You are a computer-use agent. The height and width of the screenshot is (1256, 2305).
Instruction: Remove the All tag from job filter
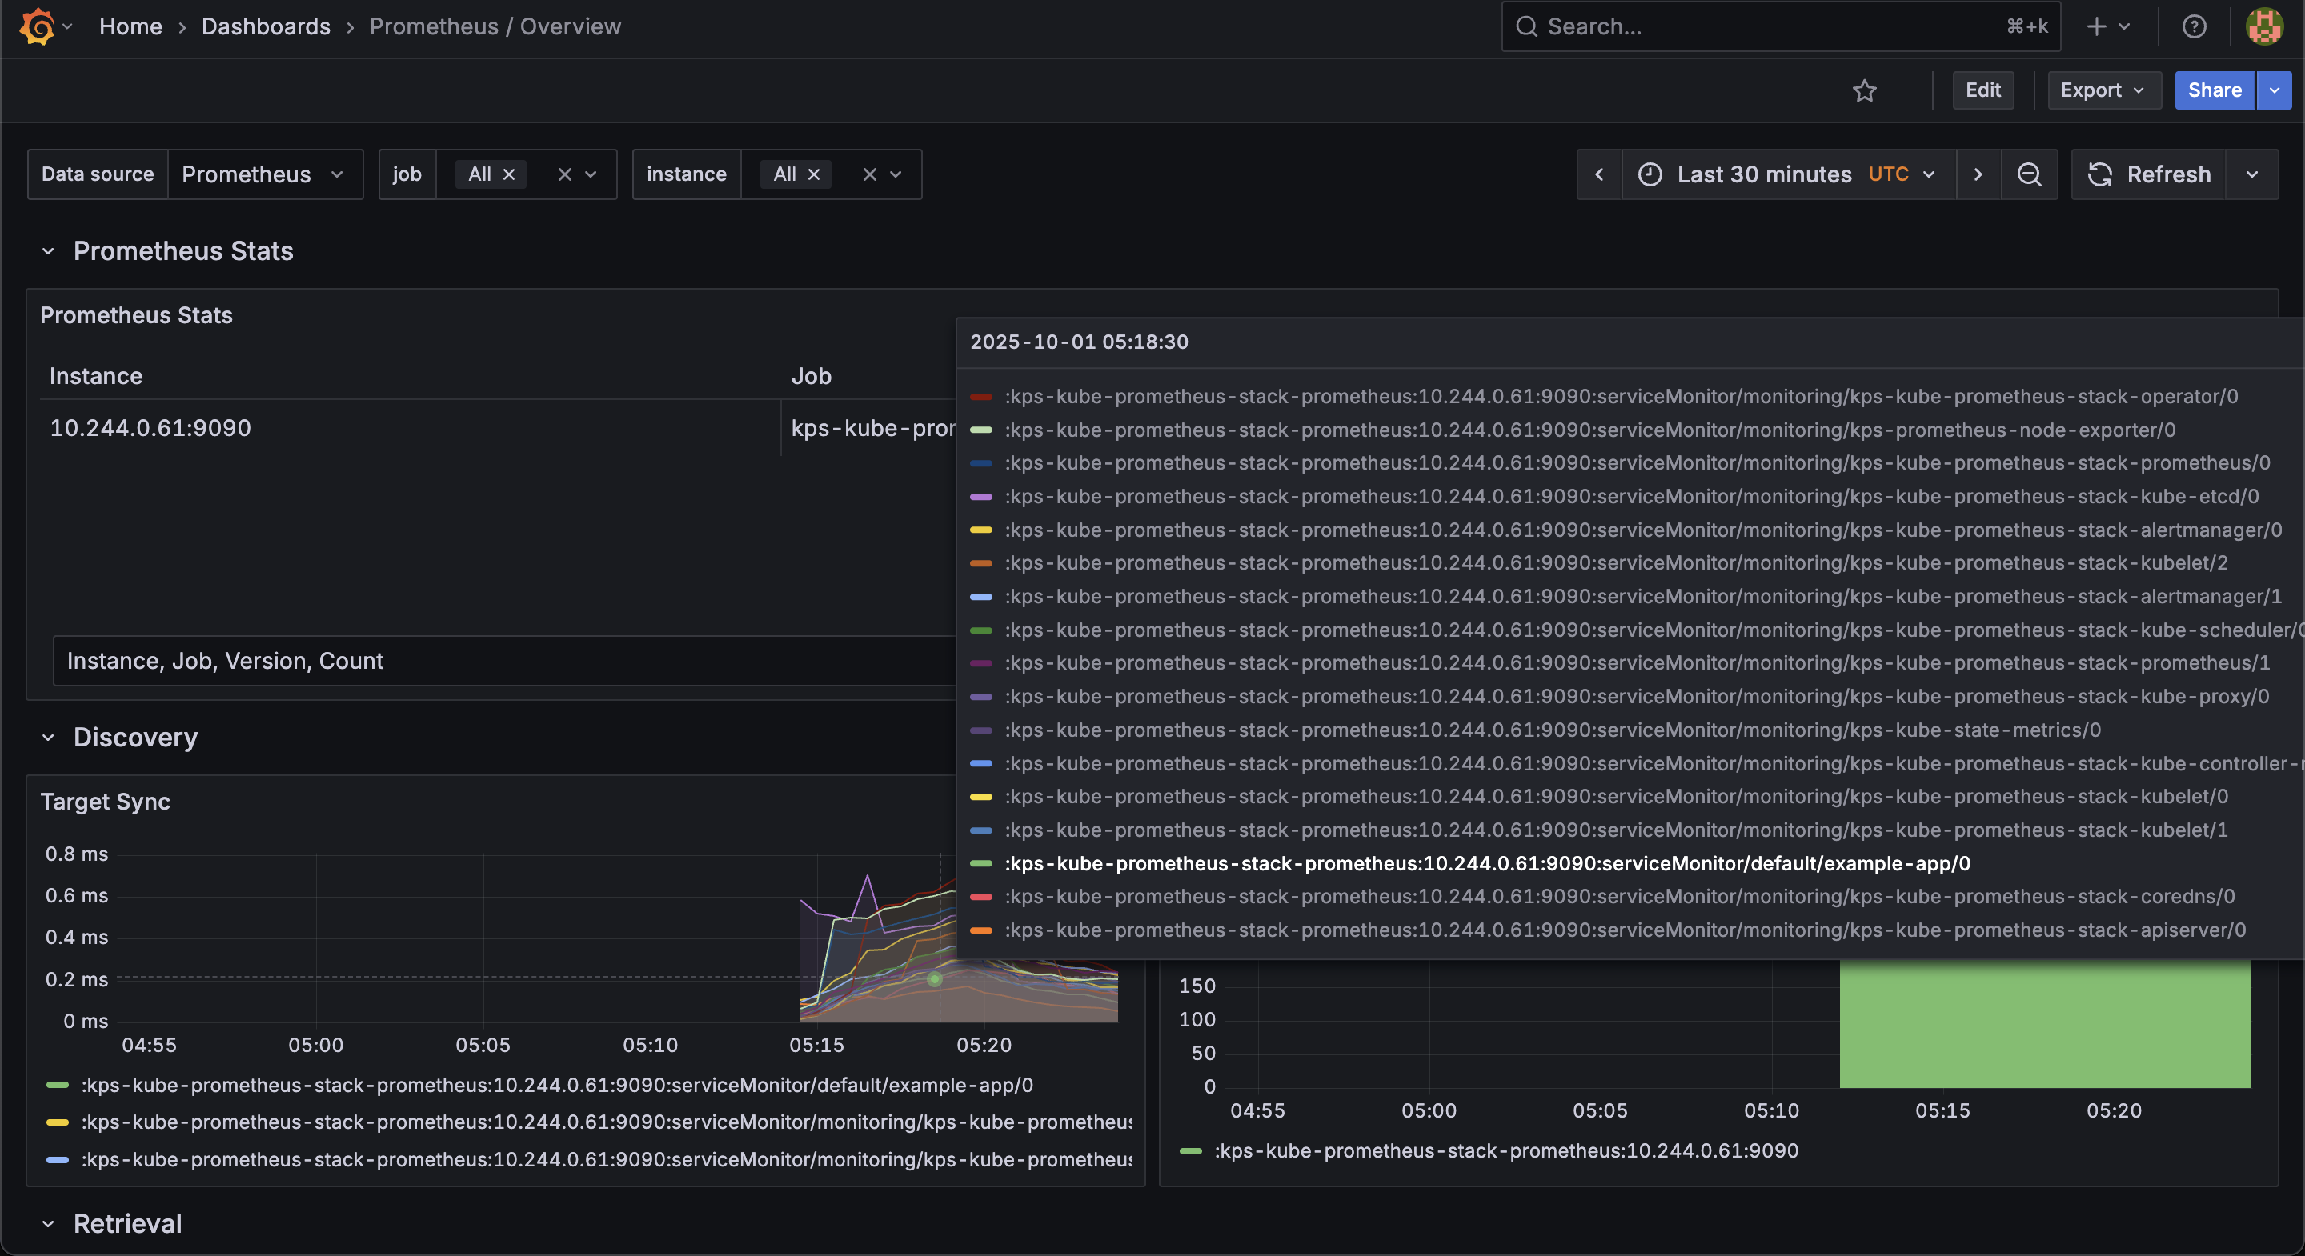point(509,174)
